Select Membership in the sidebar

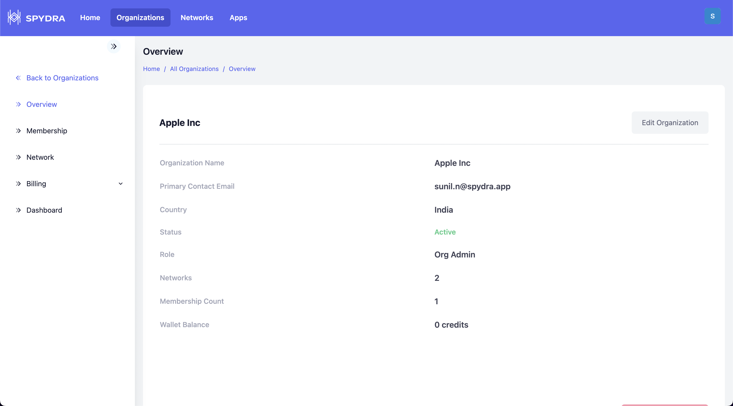pos(47,131)
